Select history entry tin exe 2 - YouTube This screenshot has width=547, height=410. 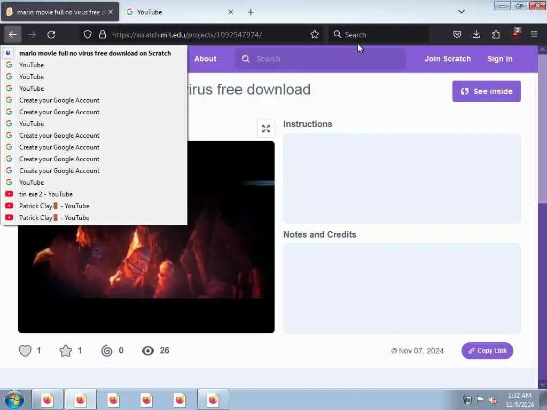(x=94, y=194)
